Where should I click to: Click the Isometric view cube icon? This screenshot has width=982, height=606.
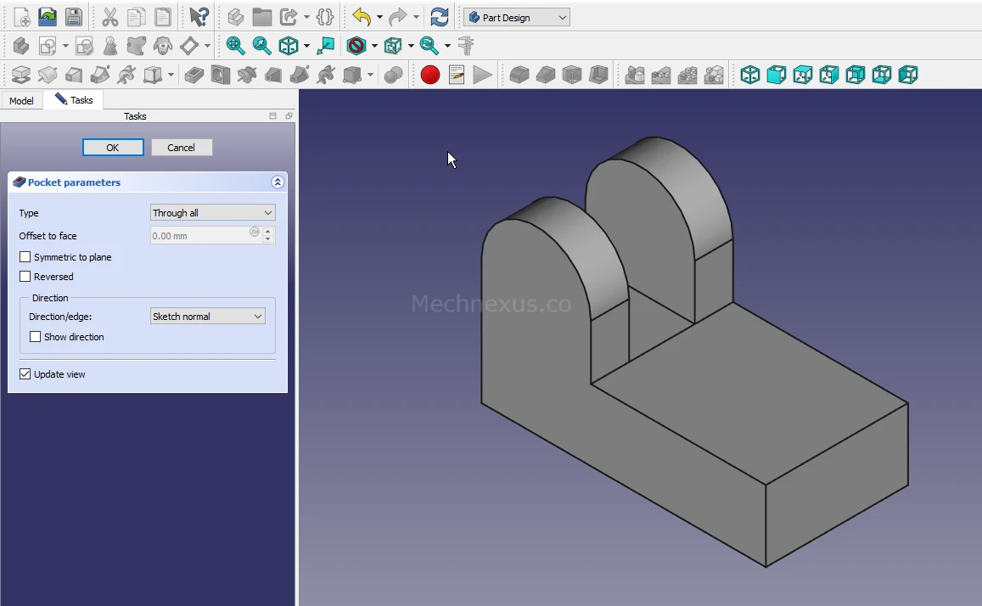[289, 46]
